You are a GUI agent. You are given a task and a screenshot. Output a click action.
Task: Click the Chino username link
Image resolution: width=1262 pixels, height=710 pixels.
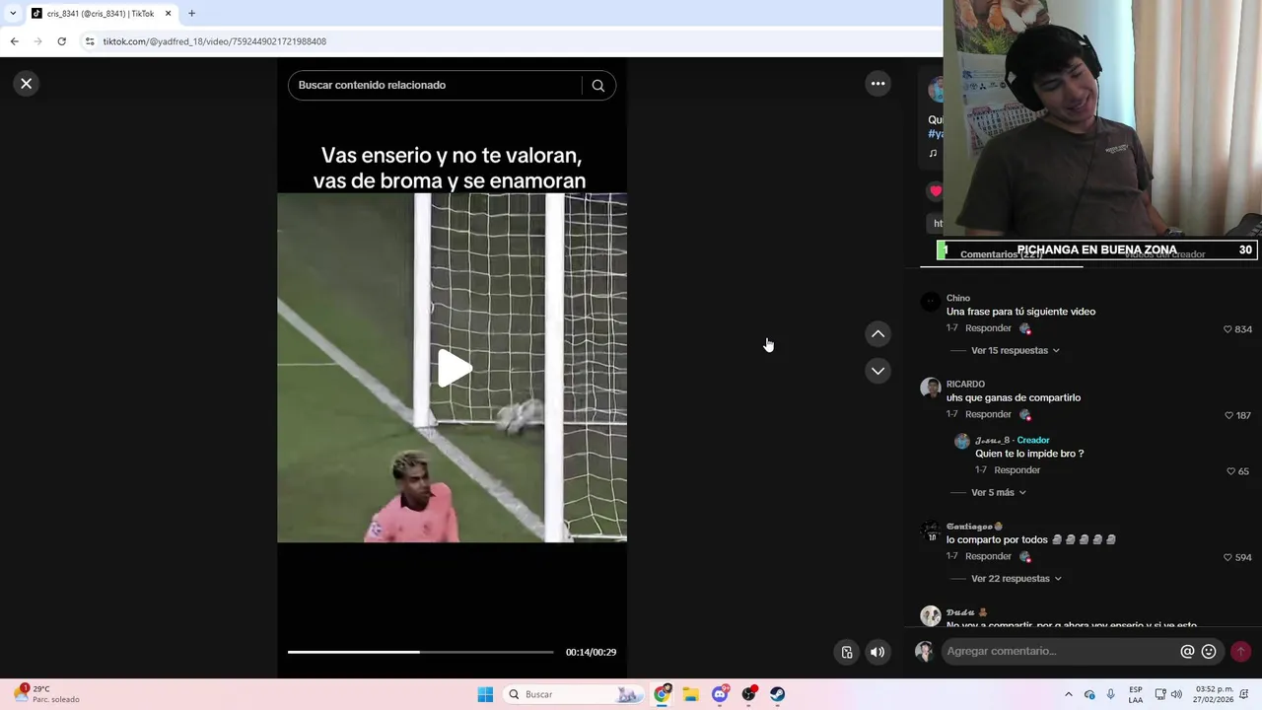[x=958, y=298]
